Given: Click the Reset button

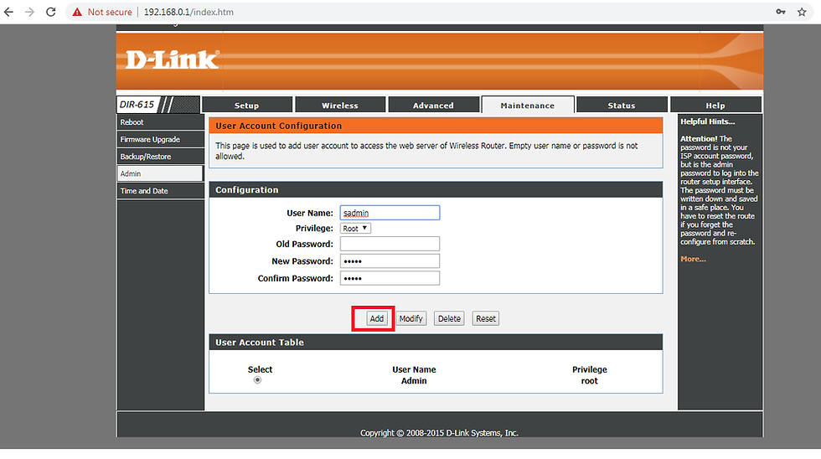Looking at the screenshot, I should (485, 318).
